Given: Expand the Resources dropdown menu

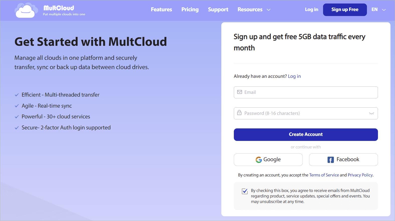Looking at the screenshot, I should click(x=254, y=10).
